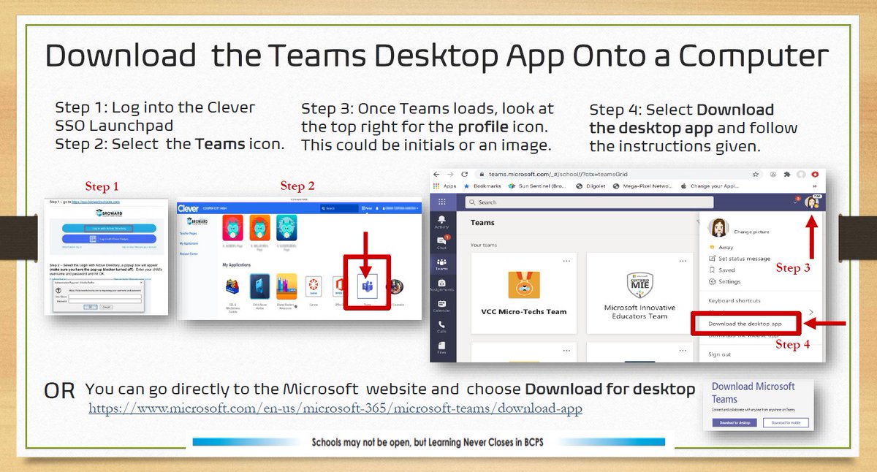Open Request Center in Clever sidebar
This screenshot has width=877, height=472.
[189, 254]
